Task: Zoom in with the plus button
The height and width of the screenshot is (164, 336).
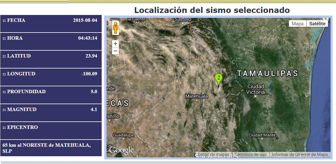Action: pyautogui.click(x=115, y=44)
